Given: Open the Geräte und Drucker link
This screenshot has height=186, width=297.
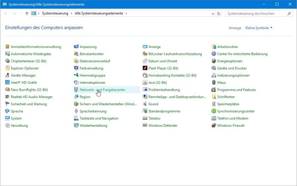Looking at the screenshot, I should point(232,68).
